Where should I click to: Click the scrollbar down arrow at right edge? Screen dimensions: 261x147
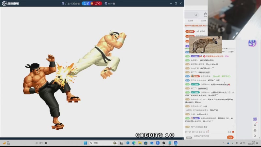point(259,138)
